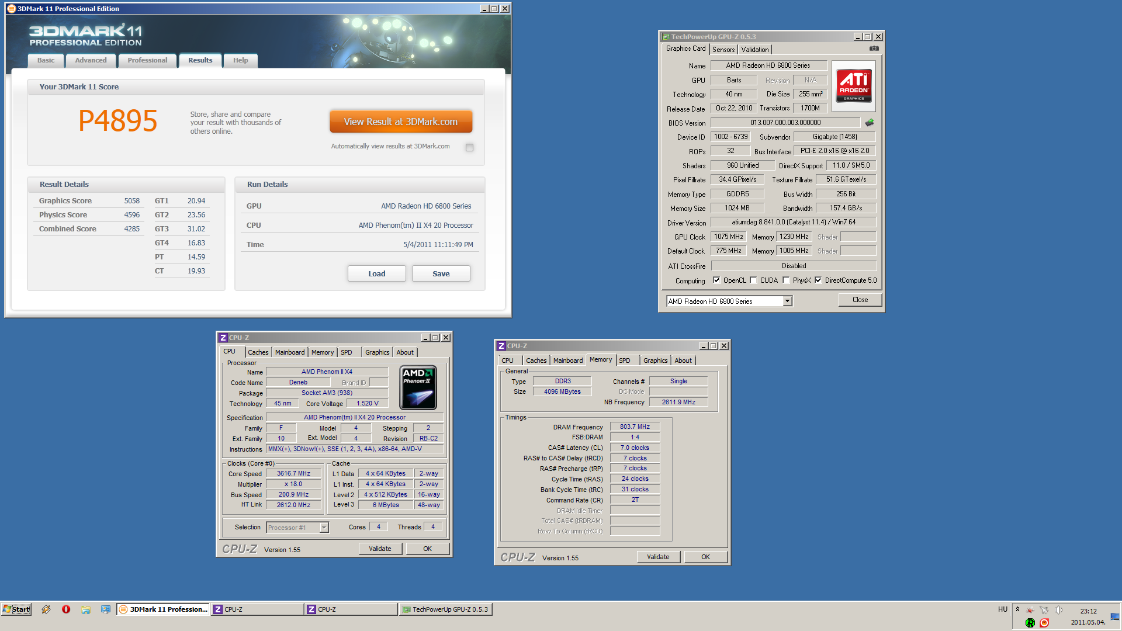1122x631 pixels.
Task: Click the 3DMark 11 window title icon
Action: [x=11, y=9]
